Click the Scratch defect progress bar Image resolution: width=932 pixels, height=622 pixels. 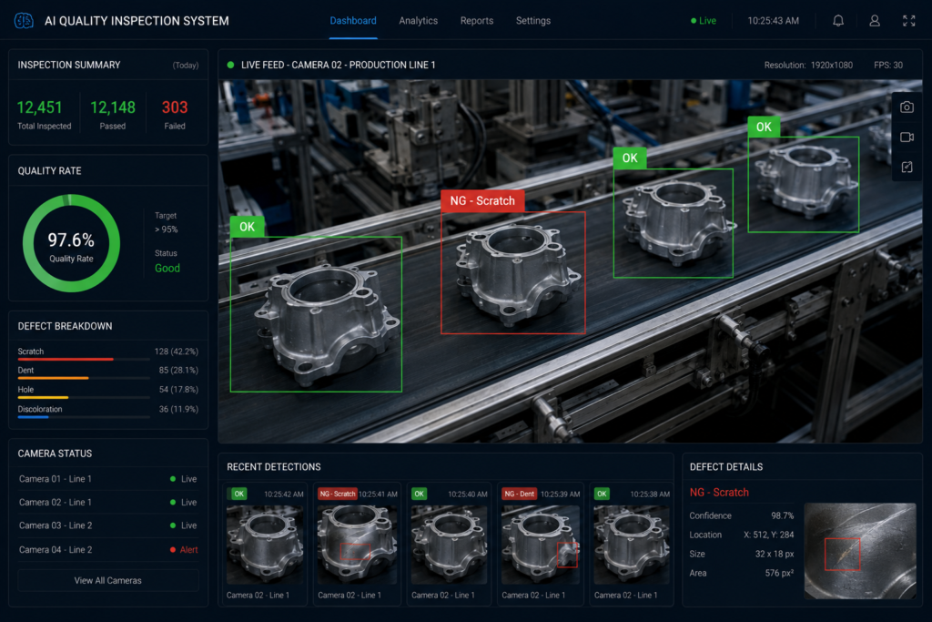tap(84, 359)
